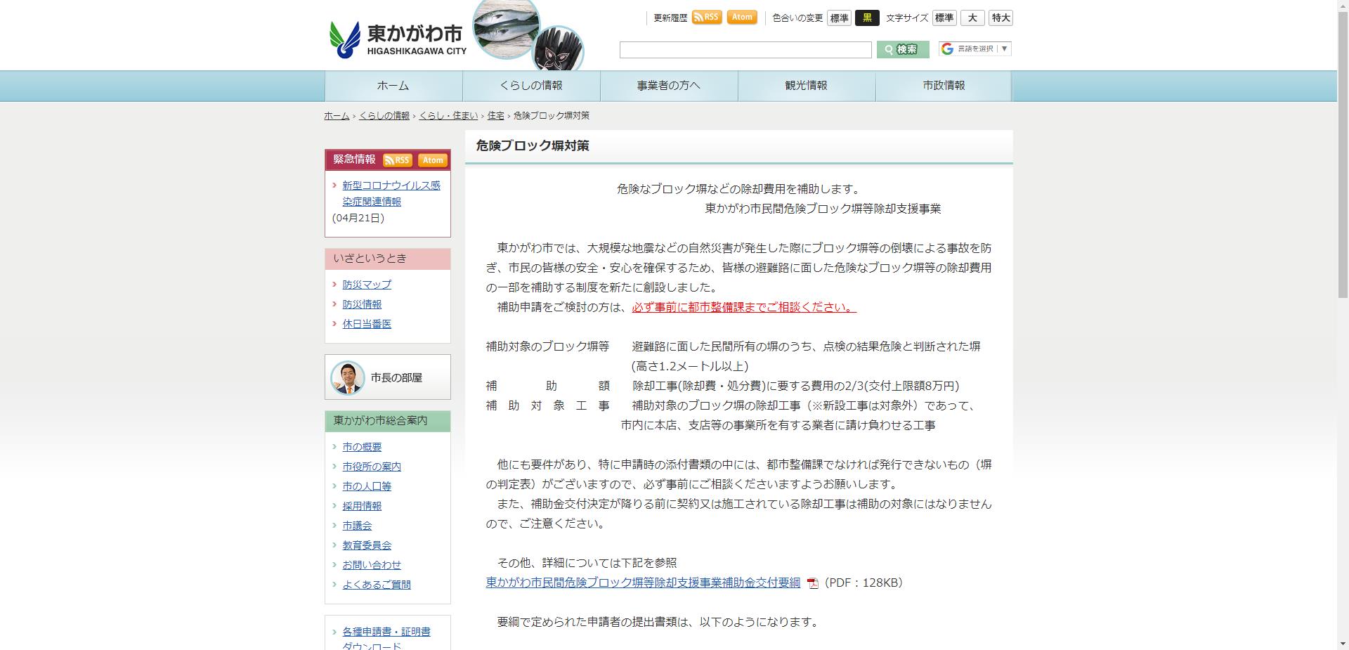This screenshot has width=1349, height=650.
Task: Open the 言語を選択 language dropdown
Action: [977, 49]
